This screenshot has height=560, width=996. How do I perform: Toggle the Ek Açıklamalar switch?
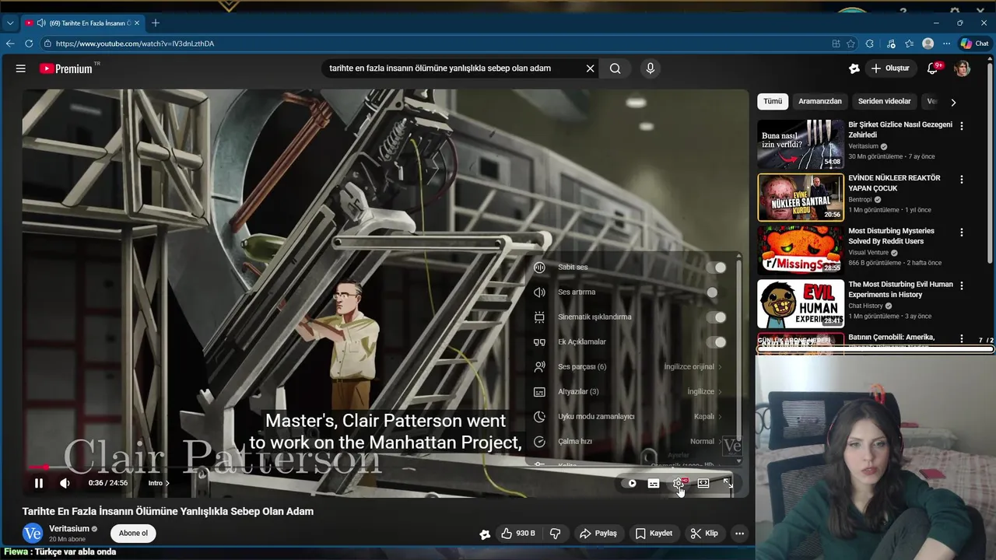coord(716,342)
